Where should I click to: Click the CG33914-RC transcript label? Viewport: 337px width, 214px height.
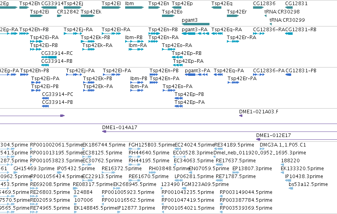57,53
